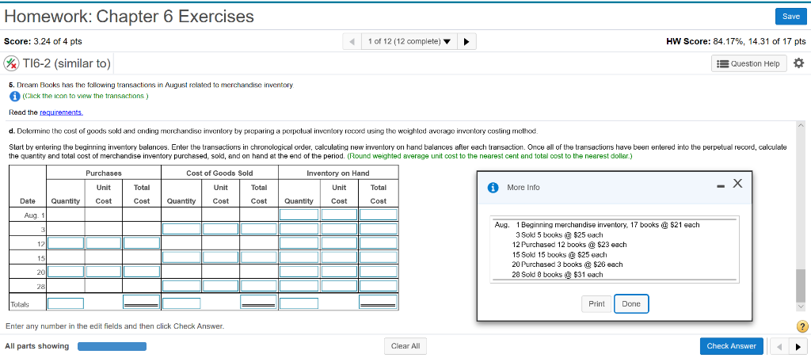
Task: Select Aug. 3 Cost of Goods Sold quantity field
Action: coord(181,229)
